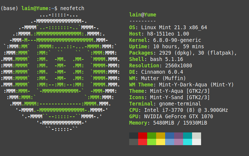Click the lain@Yume prompt username
The width and height of the screenshot is (249, 156).
[35, 8]
